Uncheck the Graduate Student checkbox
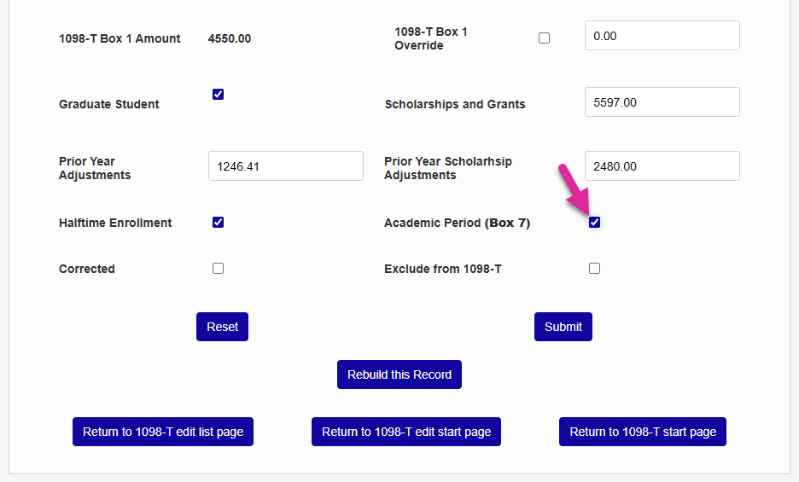Image resolution: width=799 pixels, height=482 pixels. (218, 95)
